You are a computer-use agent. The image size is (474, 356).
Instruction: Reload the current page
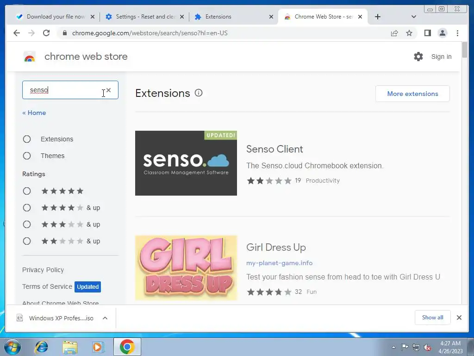coord(46,33)
